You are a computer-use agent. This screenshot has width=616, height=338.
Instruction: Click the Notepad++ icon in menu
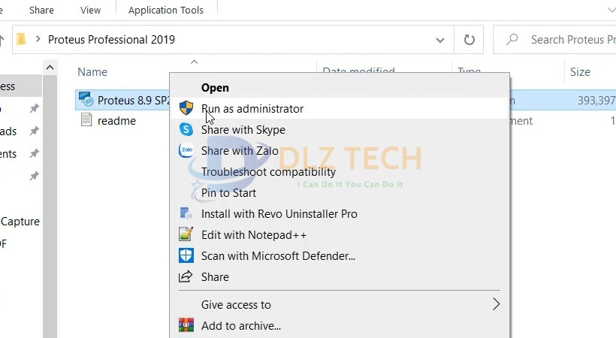186,234
